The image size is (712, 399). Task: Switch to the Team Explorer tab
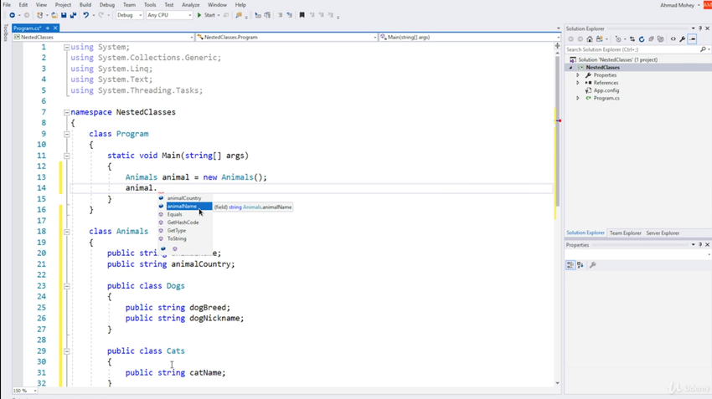(625, 233)
